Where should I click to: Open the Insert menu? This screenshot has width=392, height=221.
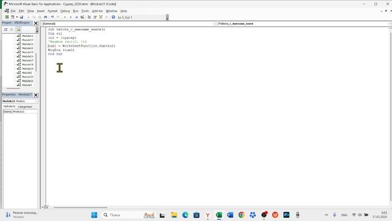(x=41, y=11)
